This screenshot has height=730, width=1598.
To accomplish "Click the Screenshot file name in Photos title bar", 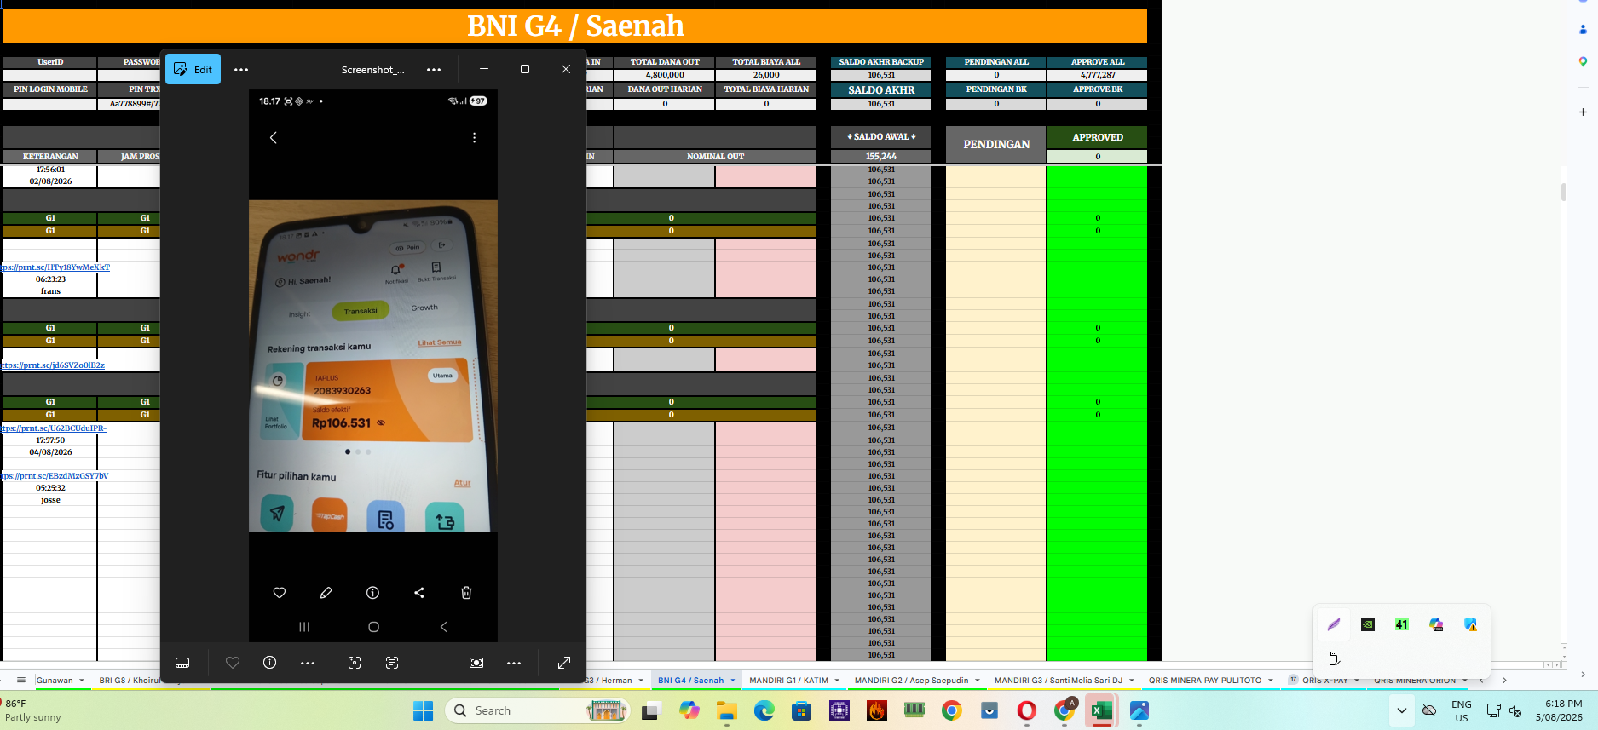I will 373,70.
